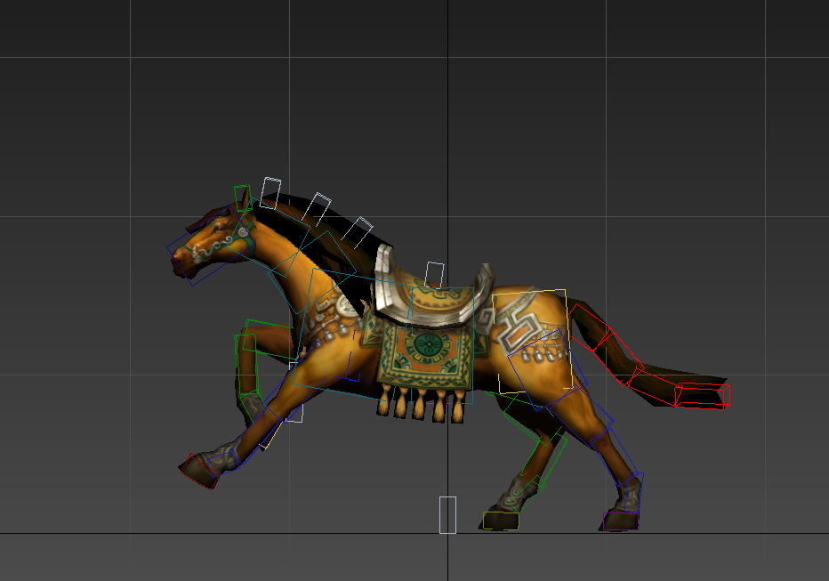The image size is (829, 581).
Task: Select the middle white mane bone
Action: coord(316,207)
